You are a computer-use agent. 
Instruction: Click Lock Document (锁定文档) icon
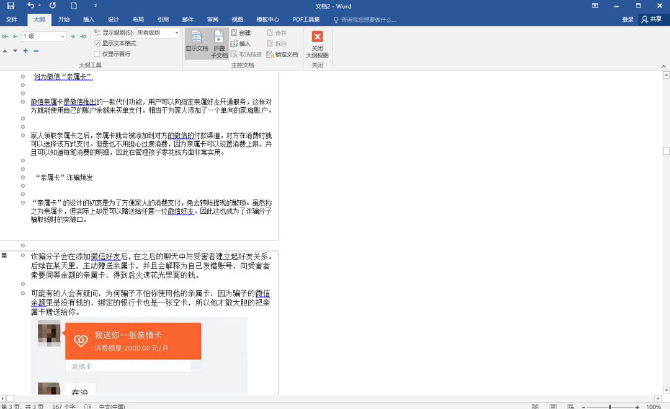click(x=282, y=54)
